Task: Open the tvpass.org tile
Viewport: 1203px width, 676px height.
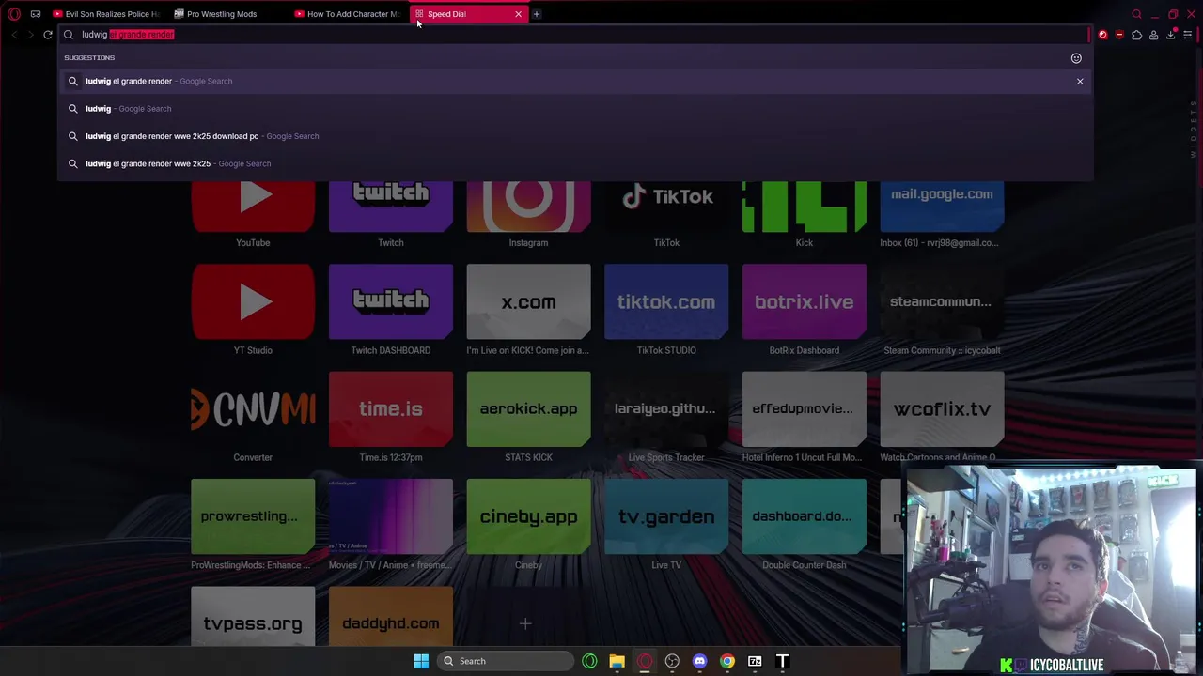Action: point(253,617)
